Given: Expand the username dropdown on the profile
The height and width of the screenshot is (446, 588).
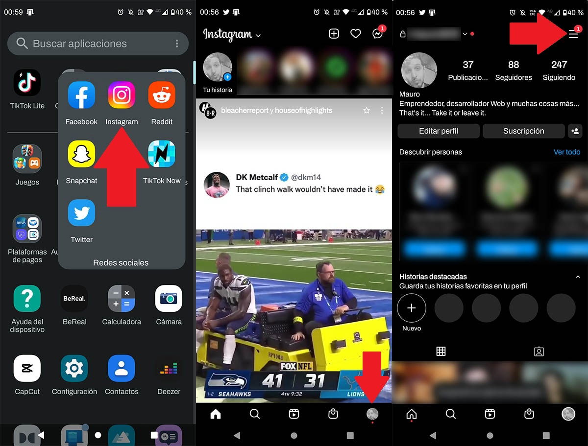Looking at the screenshot, I should coord(465,34).
